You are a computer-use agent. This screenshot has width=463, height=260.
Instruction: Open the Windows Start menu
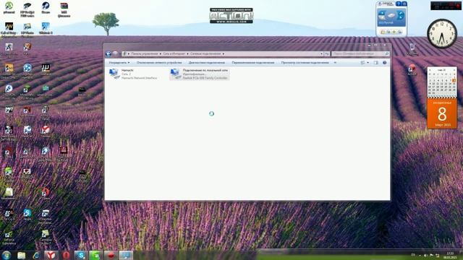(x=7, y=255)
